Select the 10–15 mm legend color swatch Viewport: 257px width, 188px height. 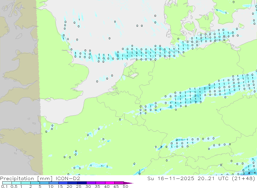54,183
